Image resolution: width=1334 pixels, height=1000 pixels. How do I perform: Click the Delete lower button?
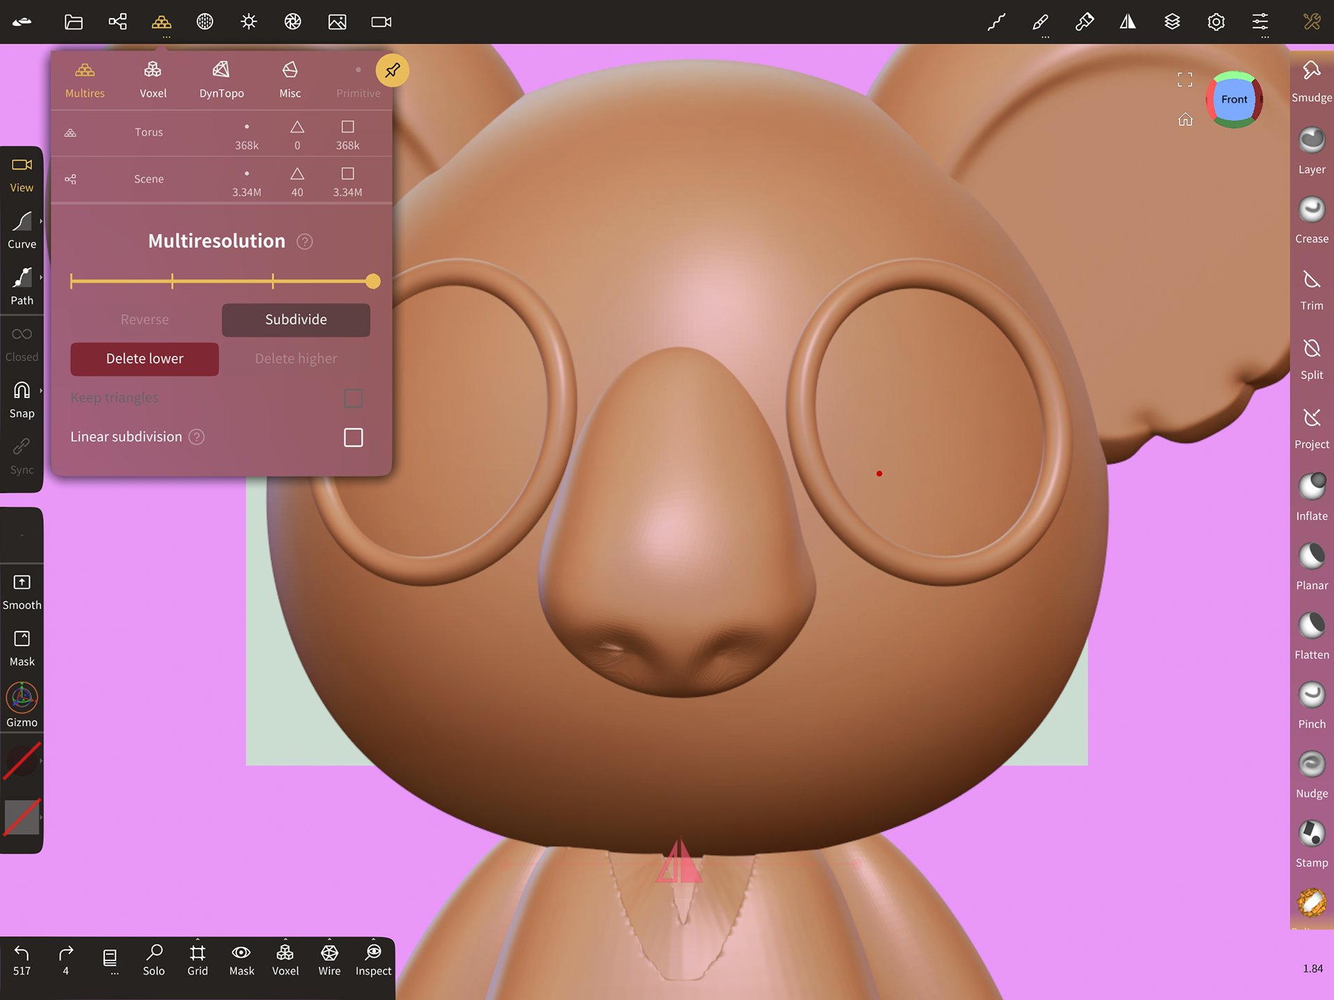(x=145, y=359)
